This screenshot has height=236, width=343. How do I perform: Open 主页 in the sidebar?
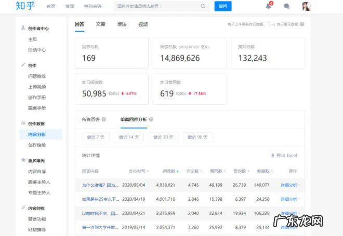[x=33, y=39]
